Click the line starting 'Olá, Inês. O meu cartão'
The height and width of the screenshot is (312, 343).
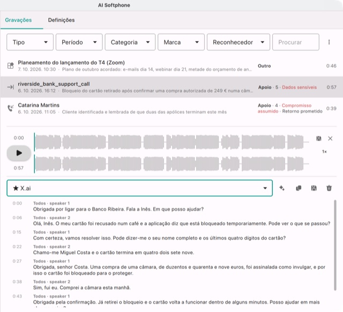coord(182,223)
